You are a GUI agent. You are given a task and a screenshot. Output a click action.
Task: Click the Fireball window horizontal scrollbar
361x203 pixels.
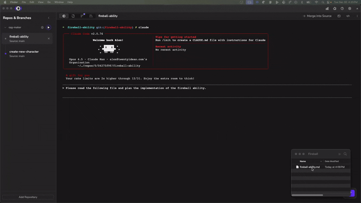coord(307,195)
